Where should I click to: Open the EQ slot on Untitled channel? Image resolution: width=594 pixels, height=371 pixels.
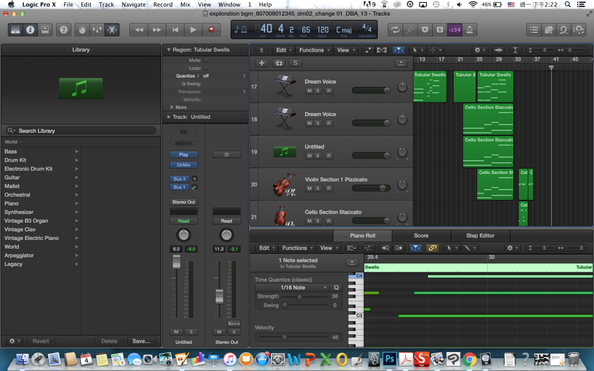[184, 132]
